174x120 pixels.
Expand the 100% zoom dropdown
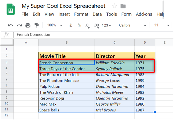coord(54,25)
